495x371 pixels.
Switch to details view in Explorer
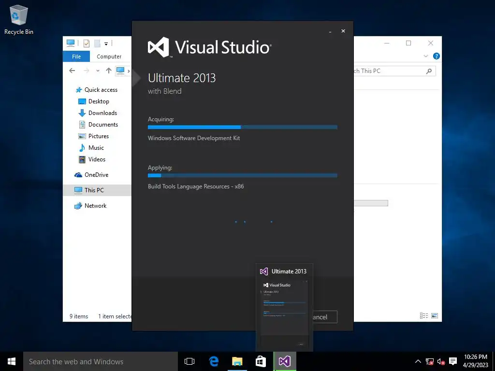pyautogui.click(x=424, y=315)
